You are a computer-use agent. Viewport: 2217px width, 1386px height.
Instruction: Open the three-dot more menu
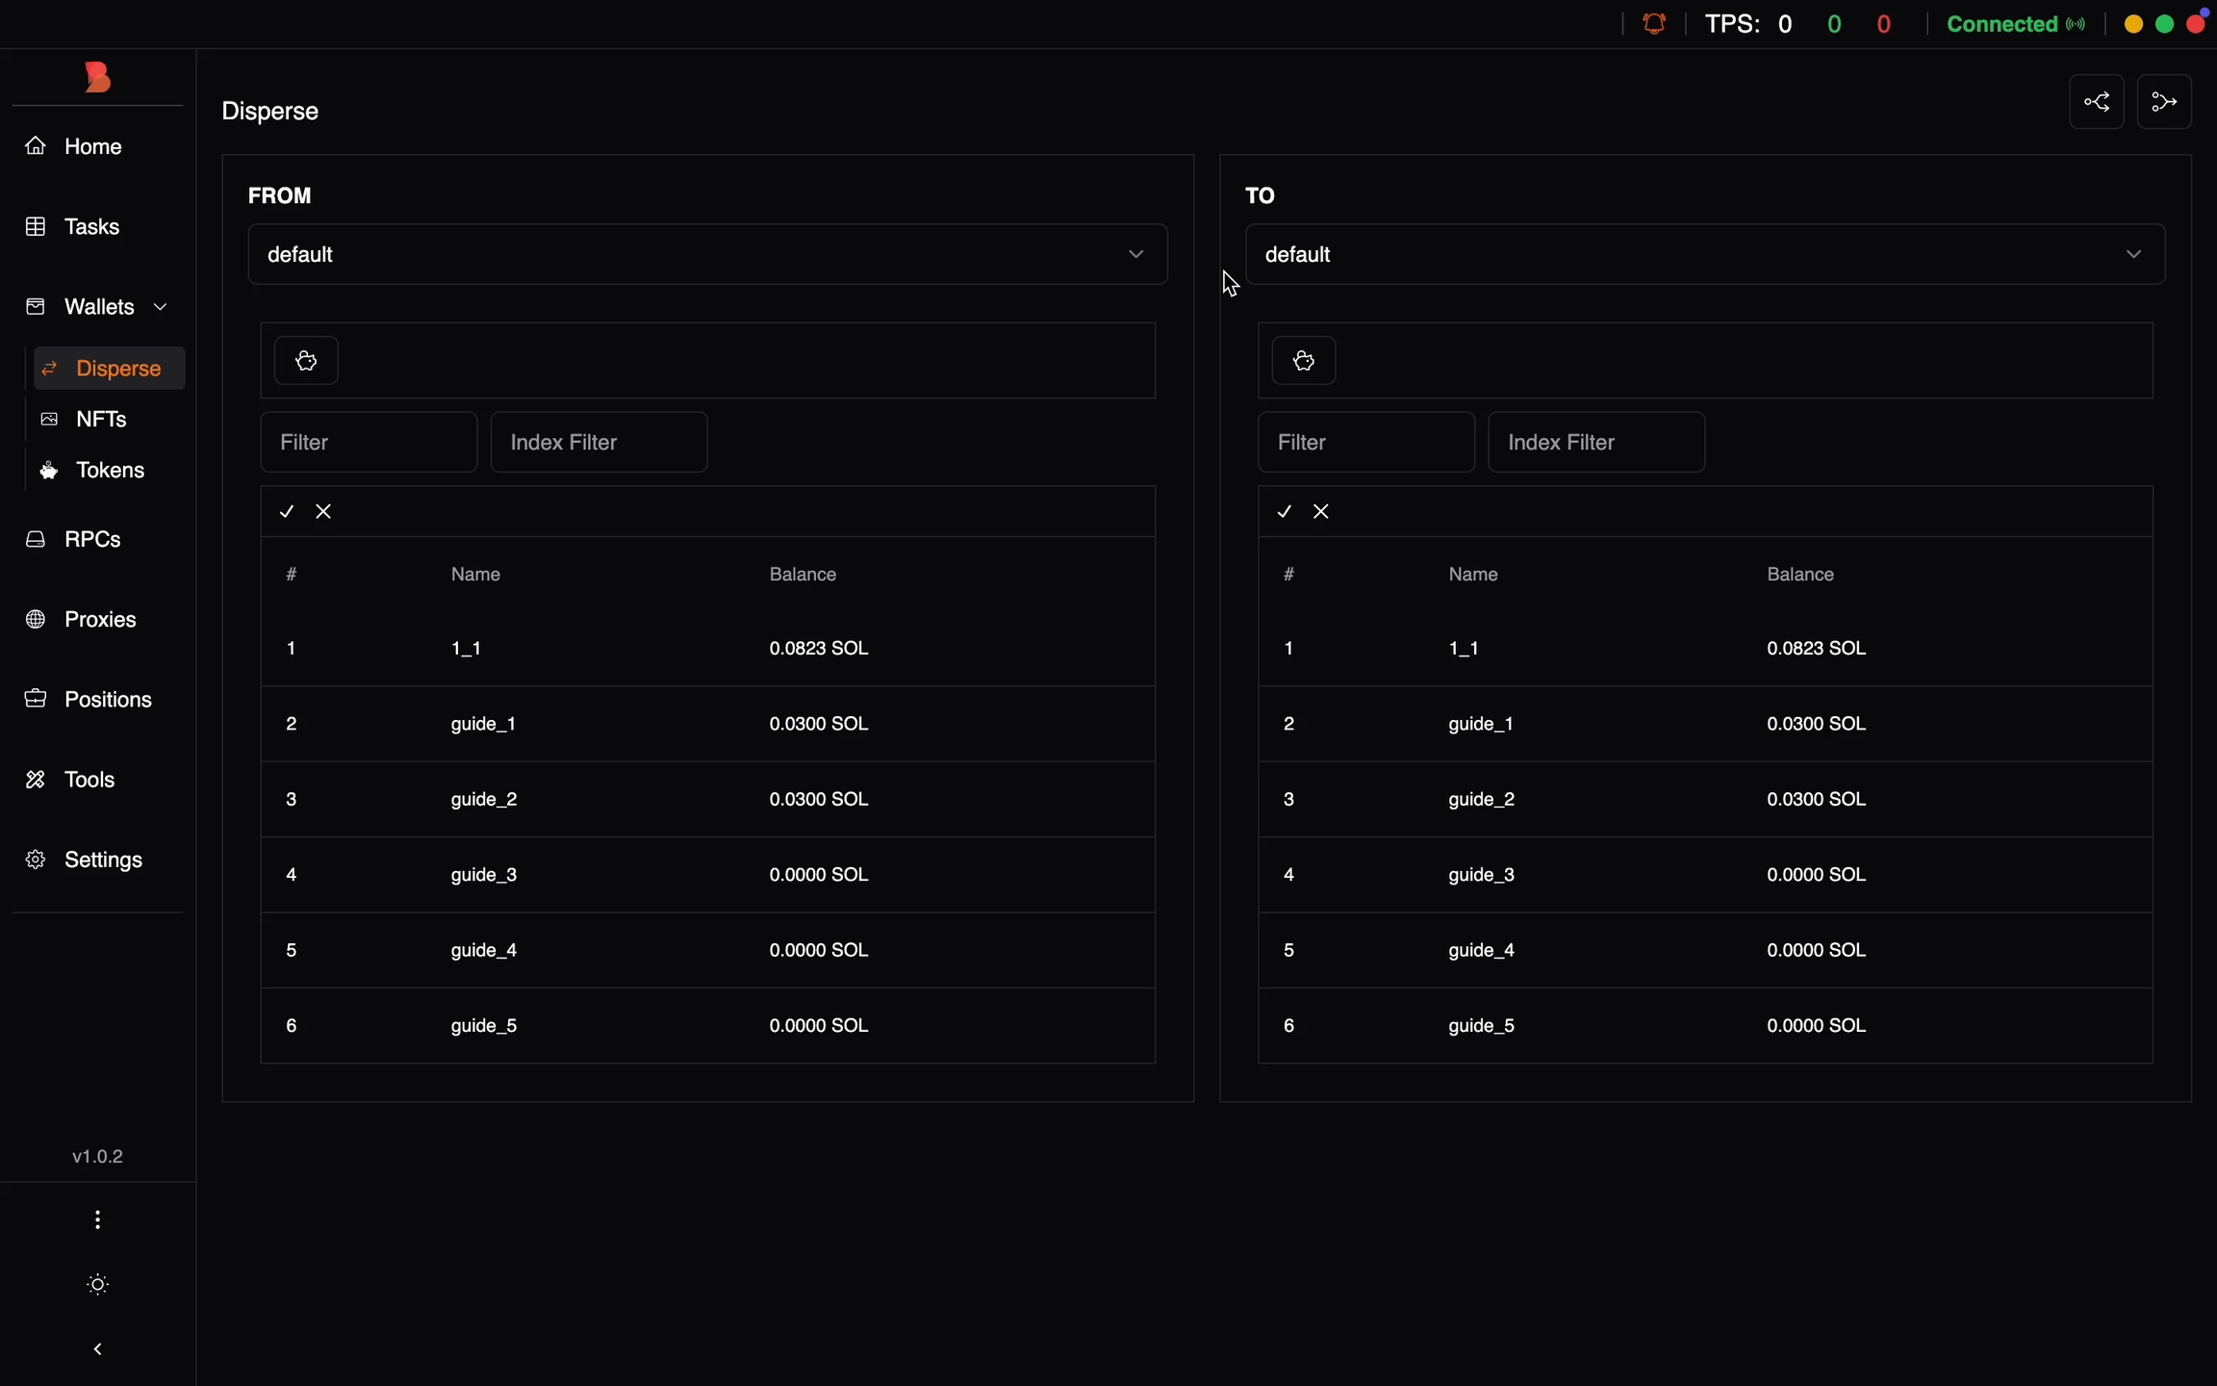coord(97,1220)
